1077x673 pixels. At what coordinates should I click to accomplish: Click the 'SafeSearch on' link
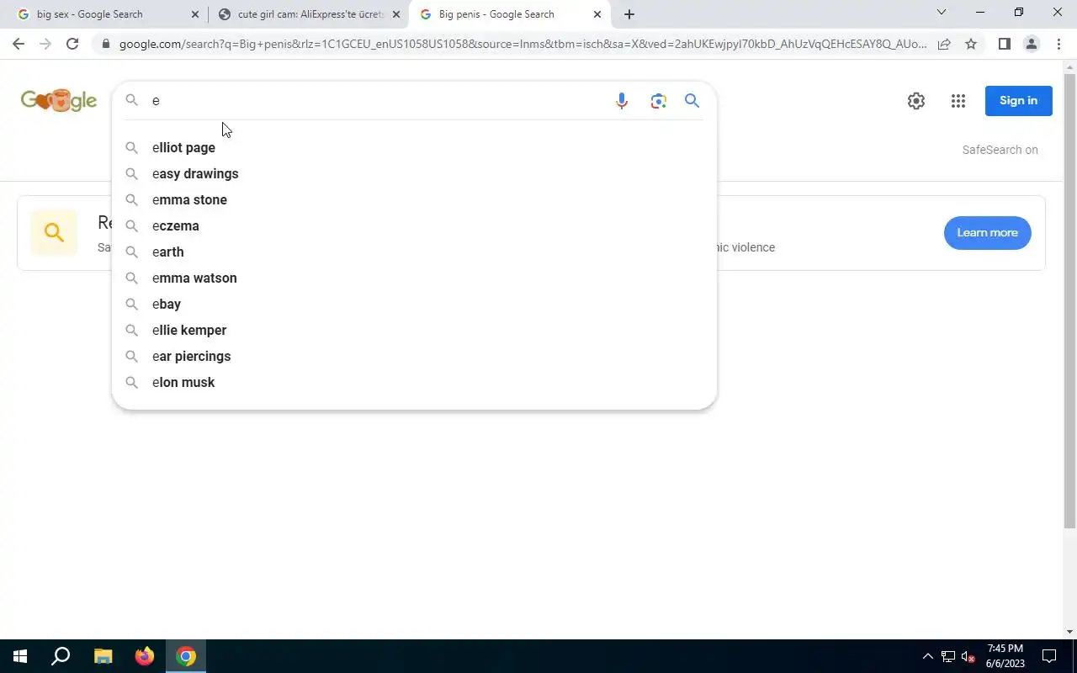coord(1000,150)
